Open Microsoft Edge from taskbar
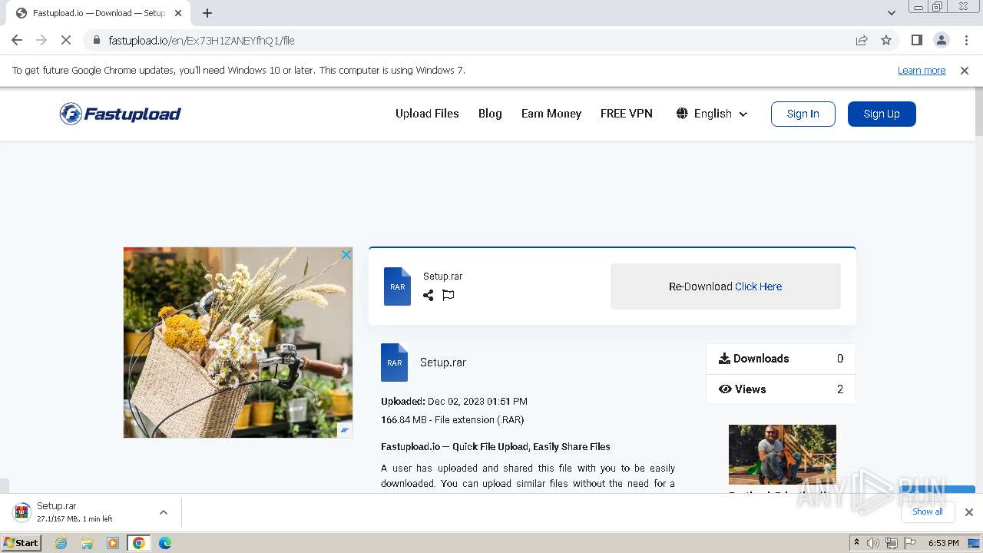 (165, 543)
